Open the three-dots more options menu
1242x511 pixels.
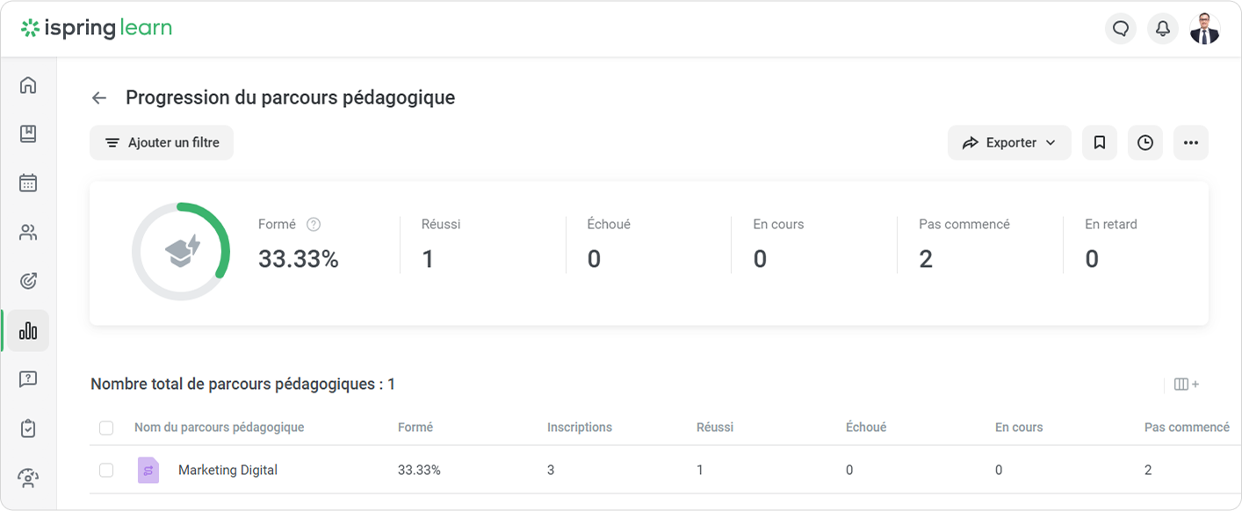point(1190,143)
